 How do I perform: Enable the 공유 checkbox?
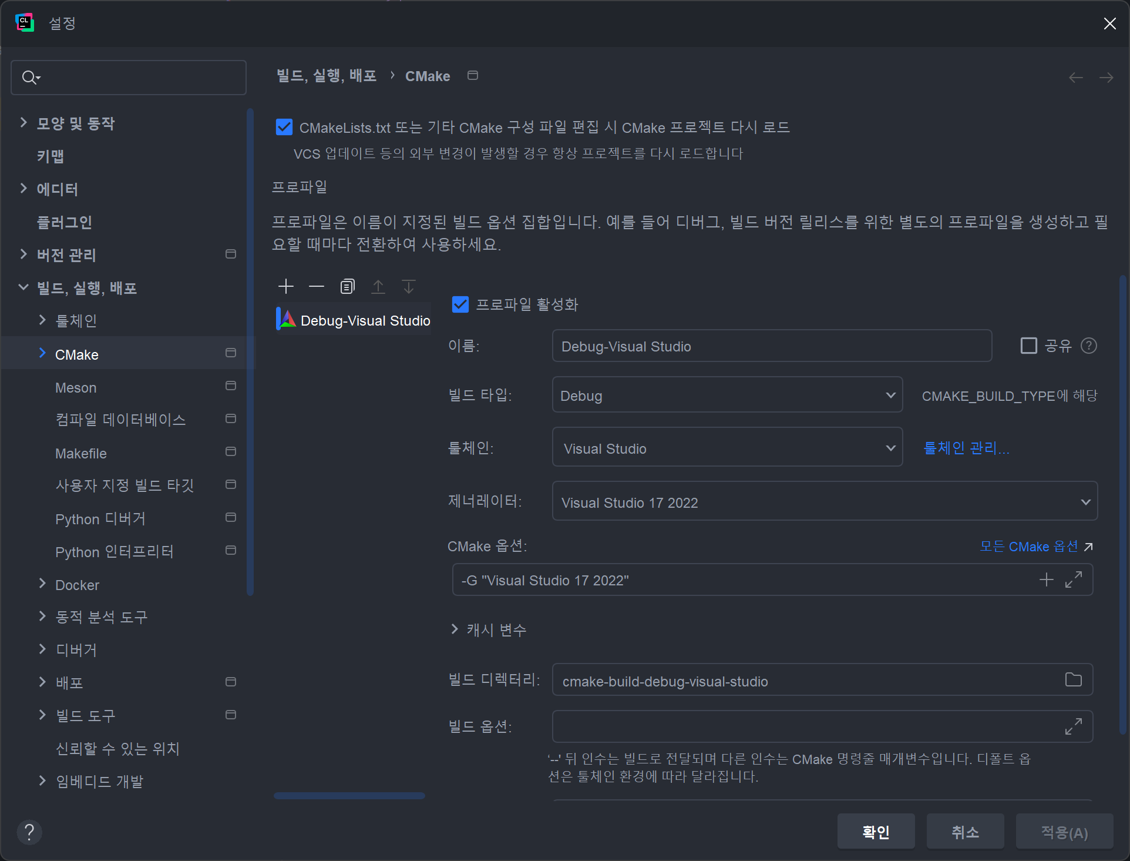click(1028, 346)
